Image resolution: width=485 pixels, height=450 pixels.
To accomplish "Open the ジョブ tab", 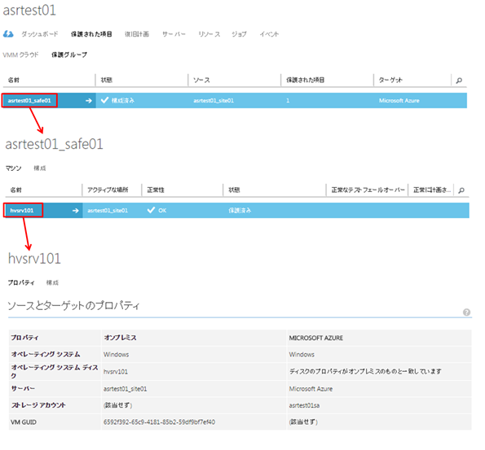I will [239, 34].
